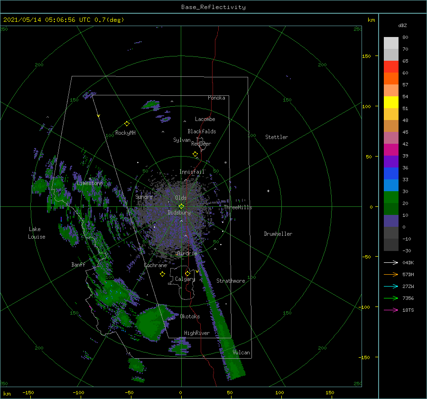Select the red 60-65 dBZ color swatch
Viewport: 427px width, 399px height.
(x=391, y=66)
